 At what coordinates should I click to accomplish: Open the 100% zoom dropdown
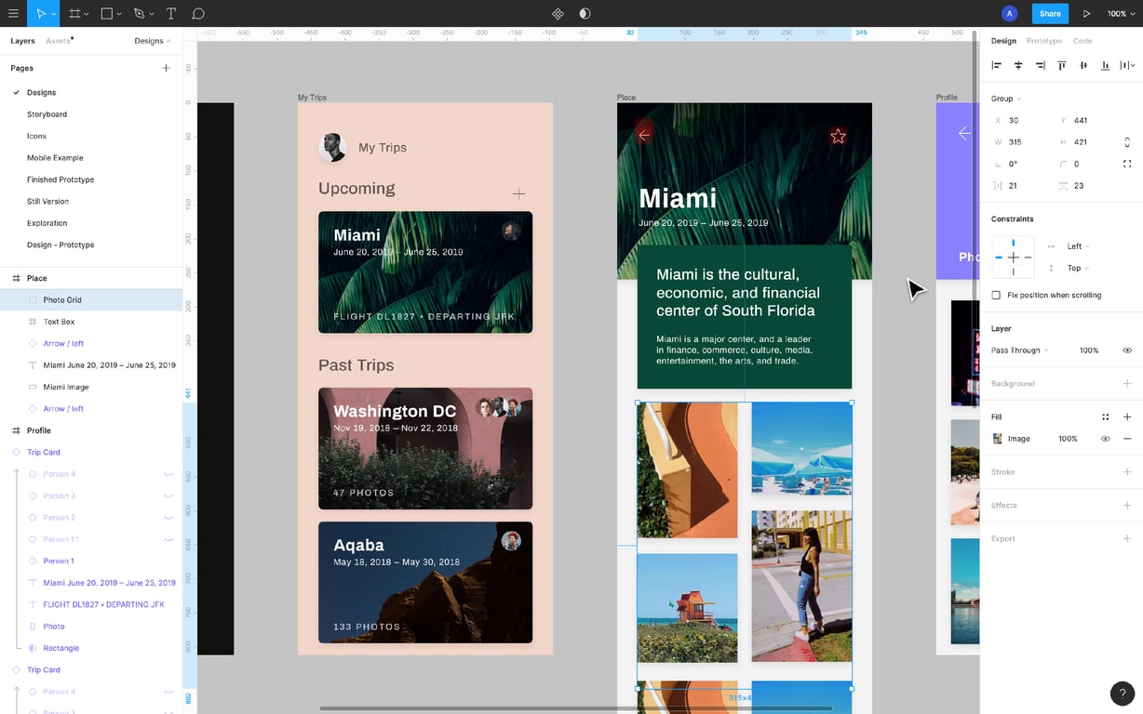tap(1121, 14)
